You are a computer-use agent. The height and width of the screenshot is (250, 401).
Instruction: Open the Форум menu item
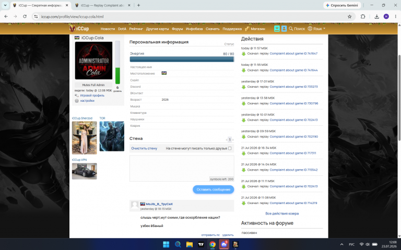pos(177,29)
